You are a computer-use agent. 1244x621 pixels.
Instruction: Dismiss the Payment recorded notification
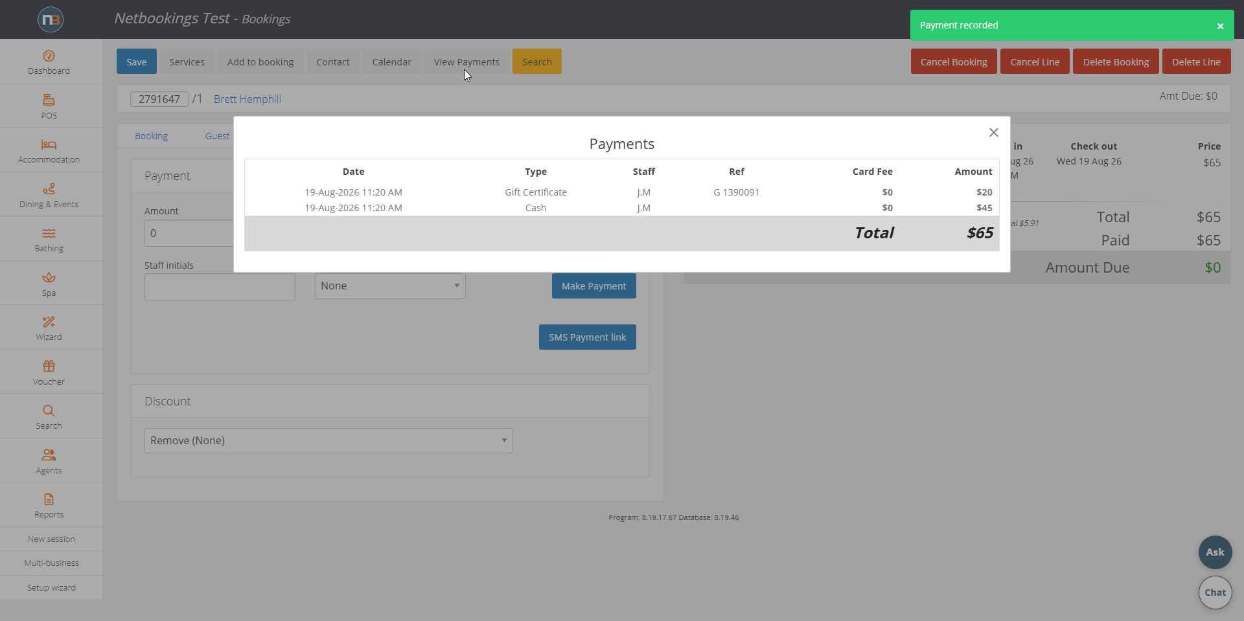coord(1220,26)
